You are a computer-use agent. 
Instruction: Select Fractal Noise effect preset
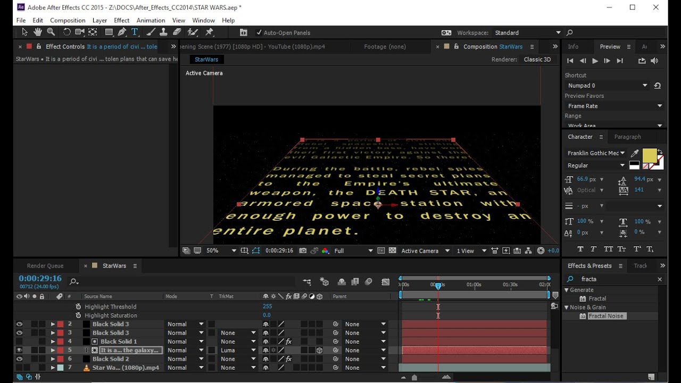605,316
